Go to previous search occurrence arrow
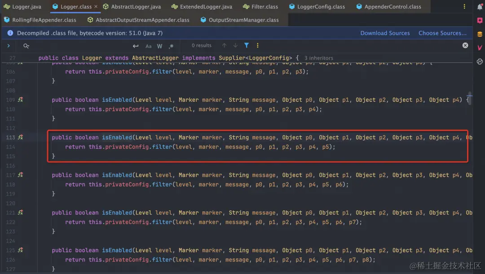 tap(224, 45)
